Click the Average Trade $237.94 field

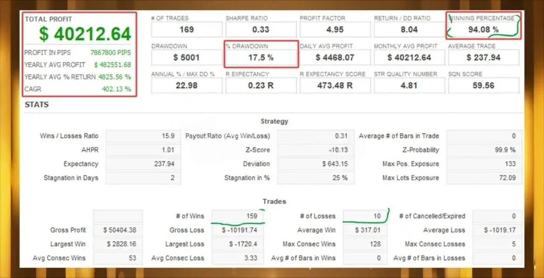tap(483, 57)
